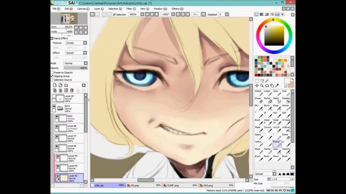Open the File menu
This screenshot has height=194, width=346.
[x=56, y=9]
